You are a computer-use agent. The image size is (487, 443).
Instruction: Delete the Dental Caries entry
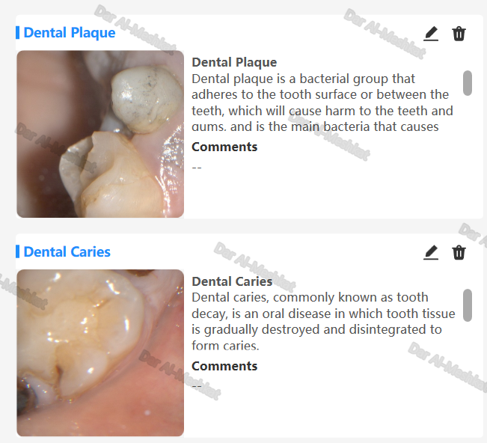point(459,252)
